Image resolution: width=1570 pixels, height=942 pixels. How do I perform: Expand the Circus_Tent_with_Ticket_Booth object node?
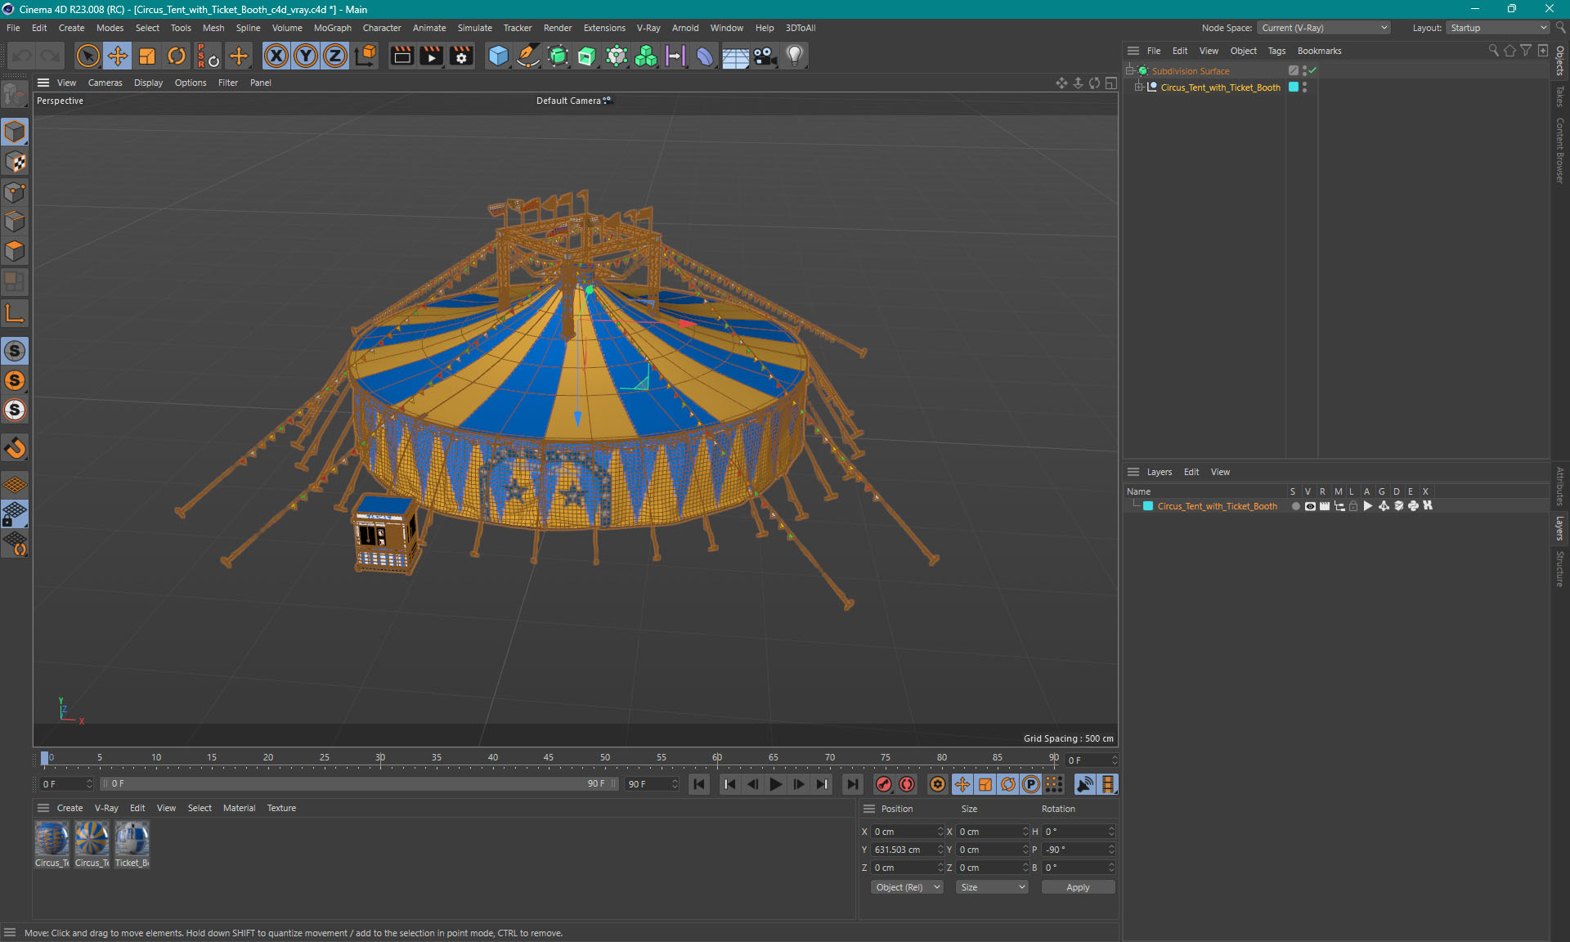[1138, 87]
